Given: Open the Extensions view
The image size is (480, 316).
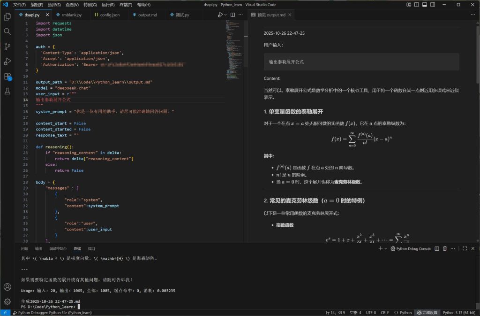Looking at the screenshot, I should tap(7, 76).
